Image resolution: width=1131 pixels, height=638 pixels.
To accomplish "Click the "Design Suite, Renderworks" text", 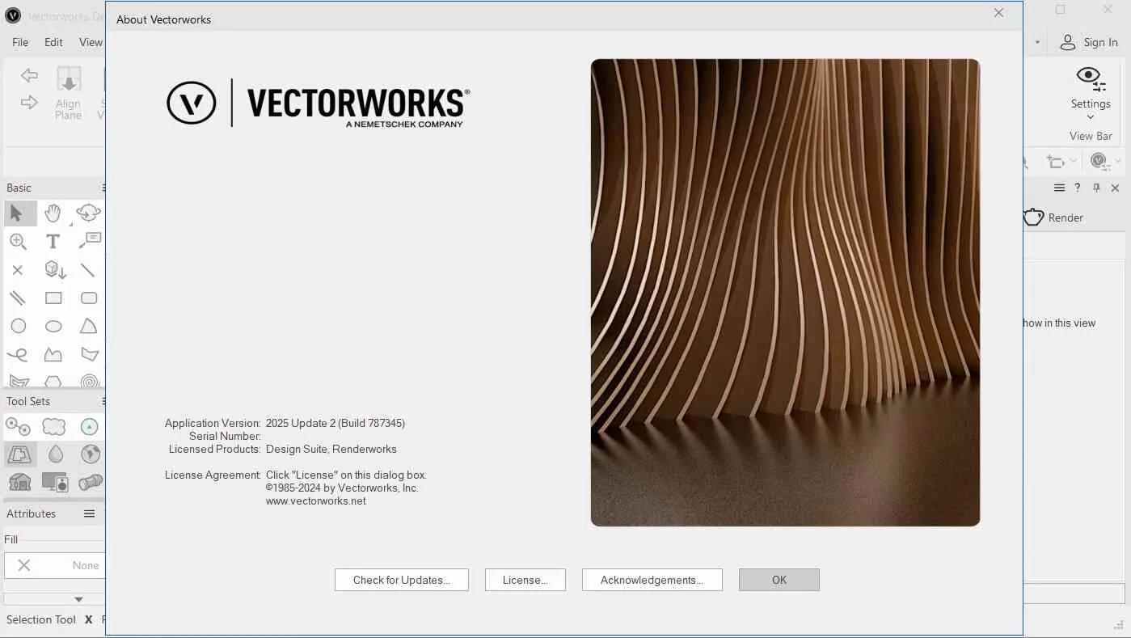I will pyautogui.click(x=331, y=449).
